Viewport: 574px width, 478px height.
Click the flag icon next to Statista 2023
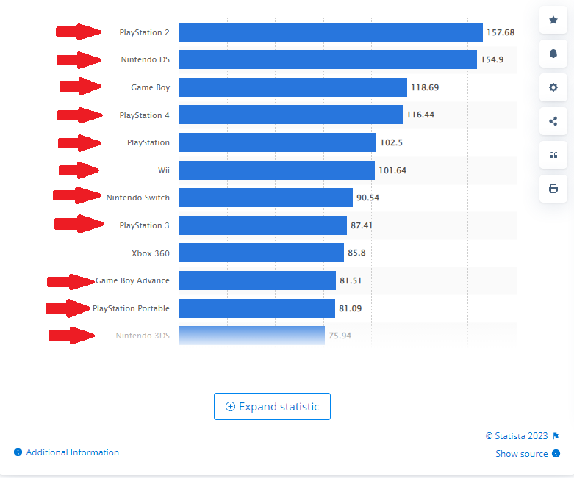[x=556, y=435]
